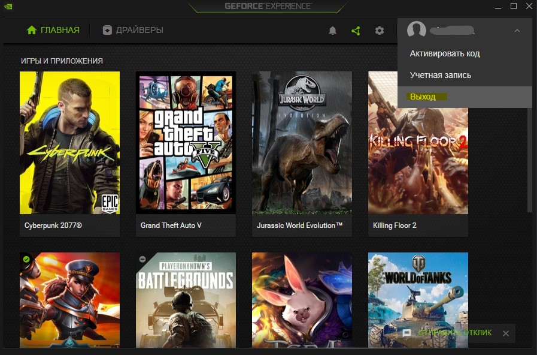Open the notifications bell icon
This screenshot has height=355, width=537.
click(x=332, y=31)
